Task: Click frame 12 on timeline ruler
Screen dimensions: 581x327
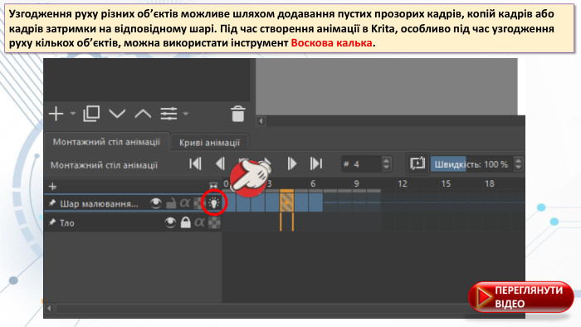Action: [402, 183]
